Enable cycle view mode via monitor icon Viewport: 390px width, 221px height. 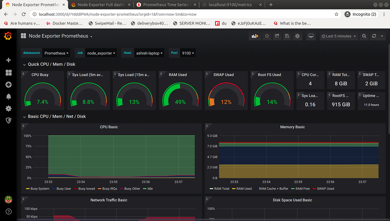point(311,36)
